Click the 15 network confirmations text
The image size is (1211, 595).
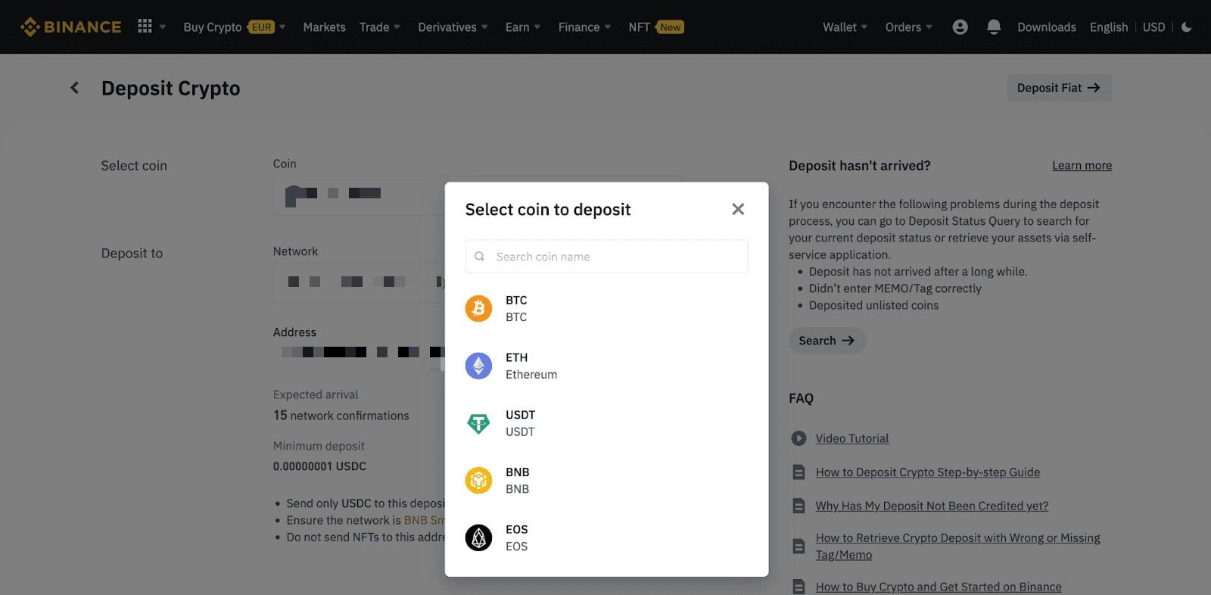coord(341,416)
